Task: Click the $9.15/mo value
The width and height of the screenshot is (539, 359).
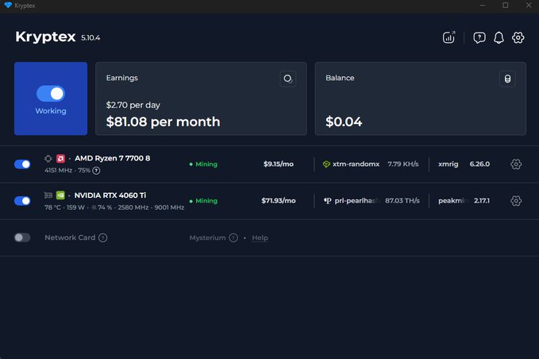Action: (279, 164)
